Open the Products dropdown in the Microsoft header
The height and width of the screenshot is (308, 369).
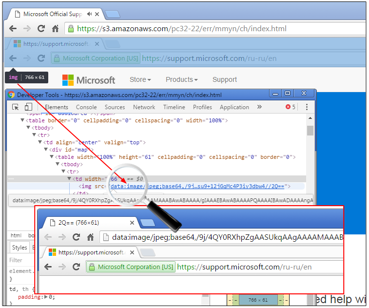point(181,79)
